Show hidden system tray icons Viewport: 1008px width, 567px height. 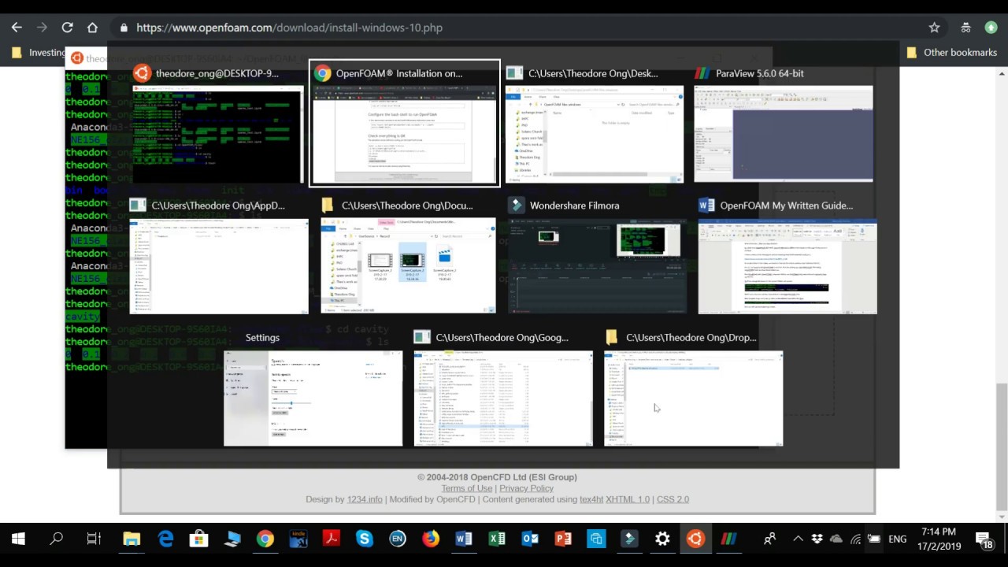coord(798,539)
